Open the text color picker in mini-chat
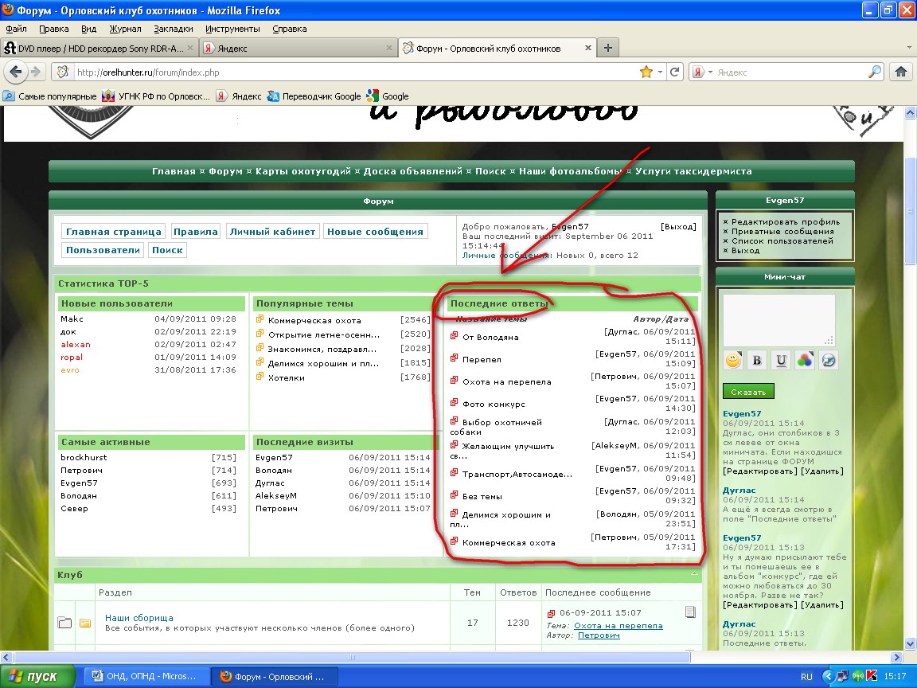 (805, 361)
